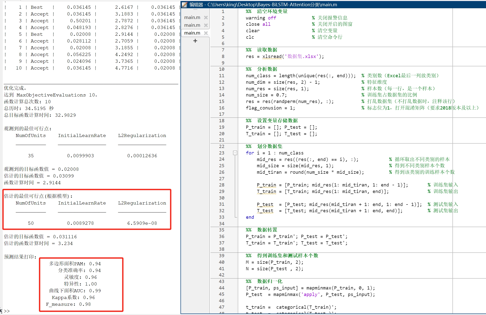Viewport: 486px width, 315px height.
Task: Select the active main.m tab
Action: pyautogui.click(x=192, y=33)
